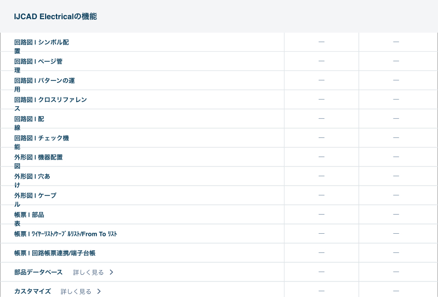Screen dimensions: 438x297
Task: Select the 外形図 機器配置図 row label
Action: (38, 158)
